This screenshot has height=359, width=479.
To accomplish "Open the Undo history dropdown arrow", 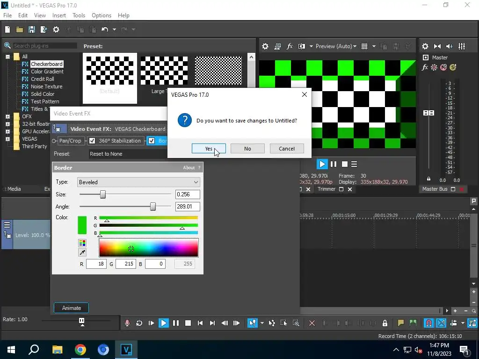I will coord(114,29).
